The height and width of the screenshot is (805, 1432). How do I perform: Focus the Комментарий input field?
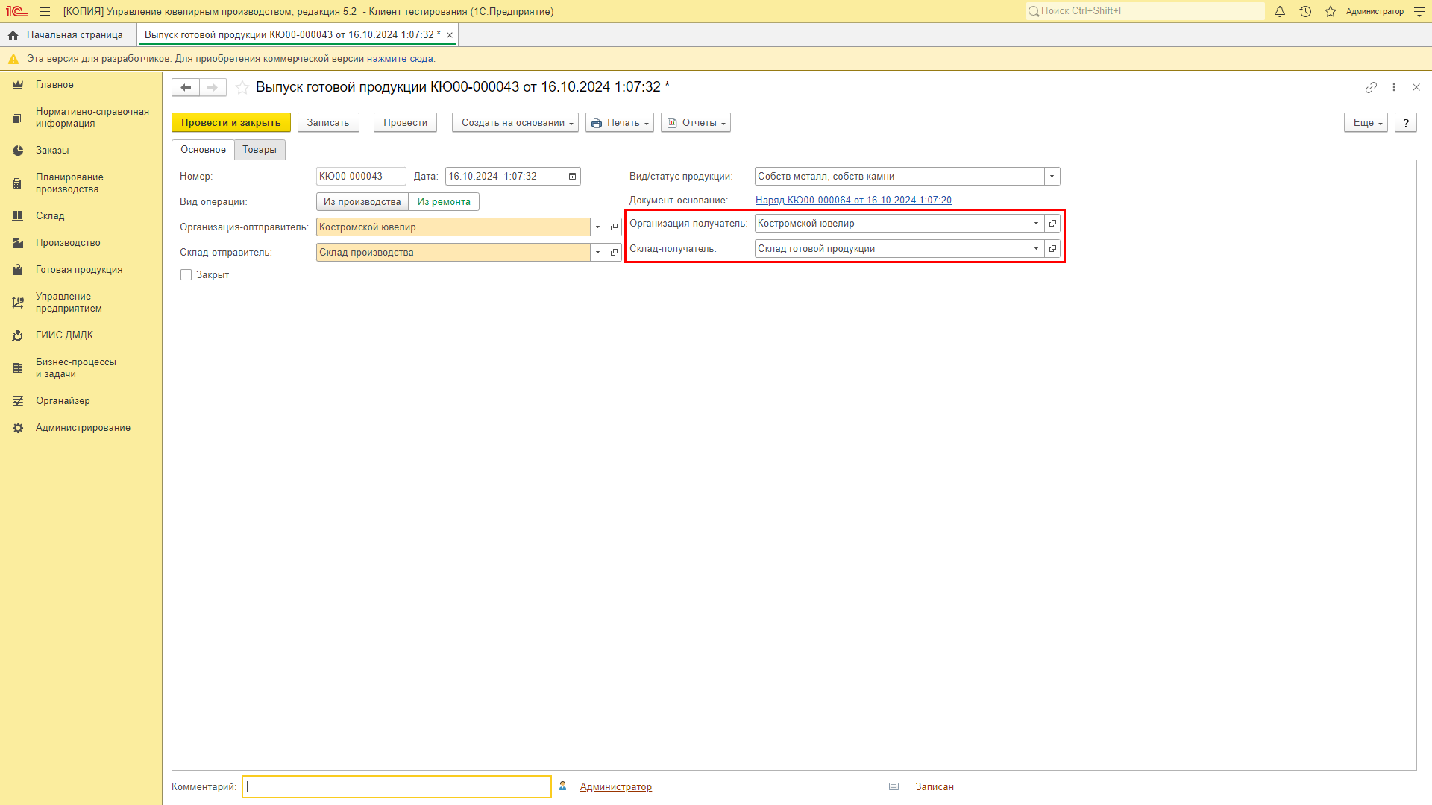pos(397,786)
